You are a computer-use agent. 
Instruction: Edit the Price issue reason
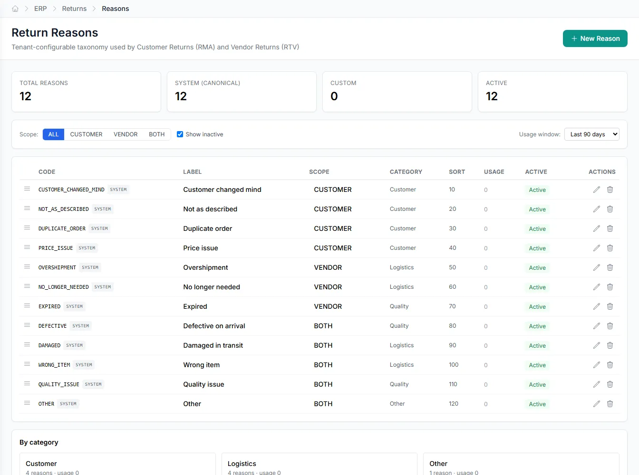(597, 248)
